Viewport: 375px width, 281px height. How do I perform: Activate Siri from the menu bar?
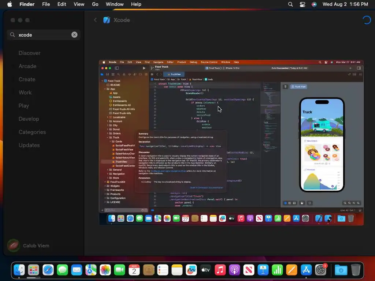(x=314, y=4)
